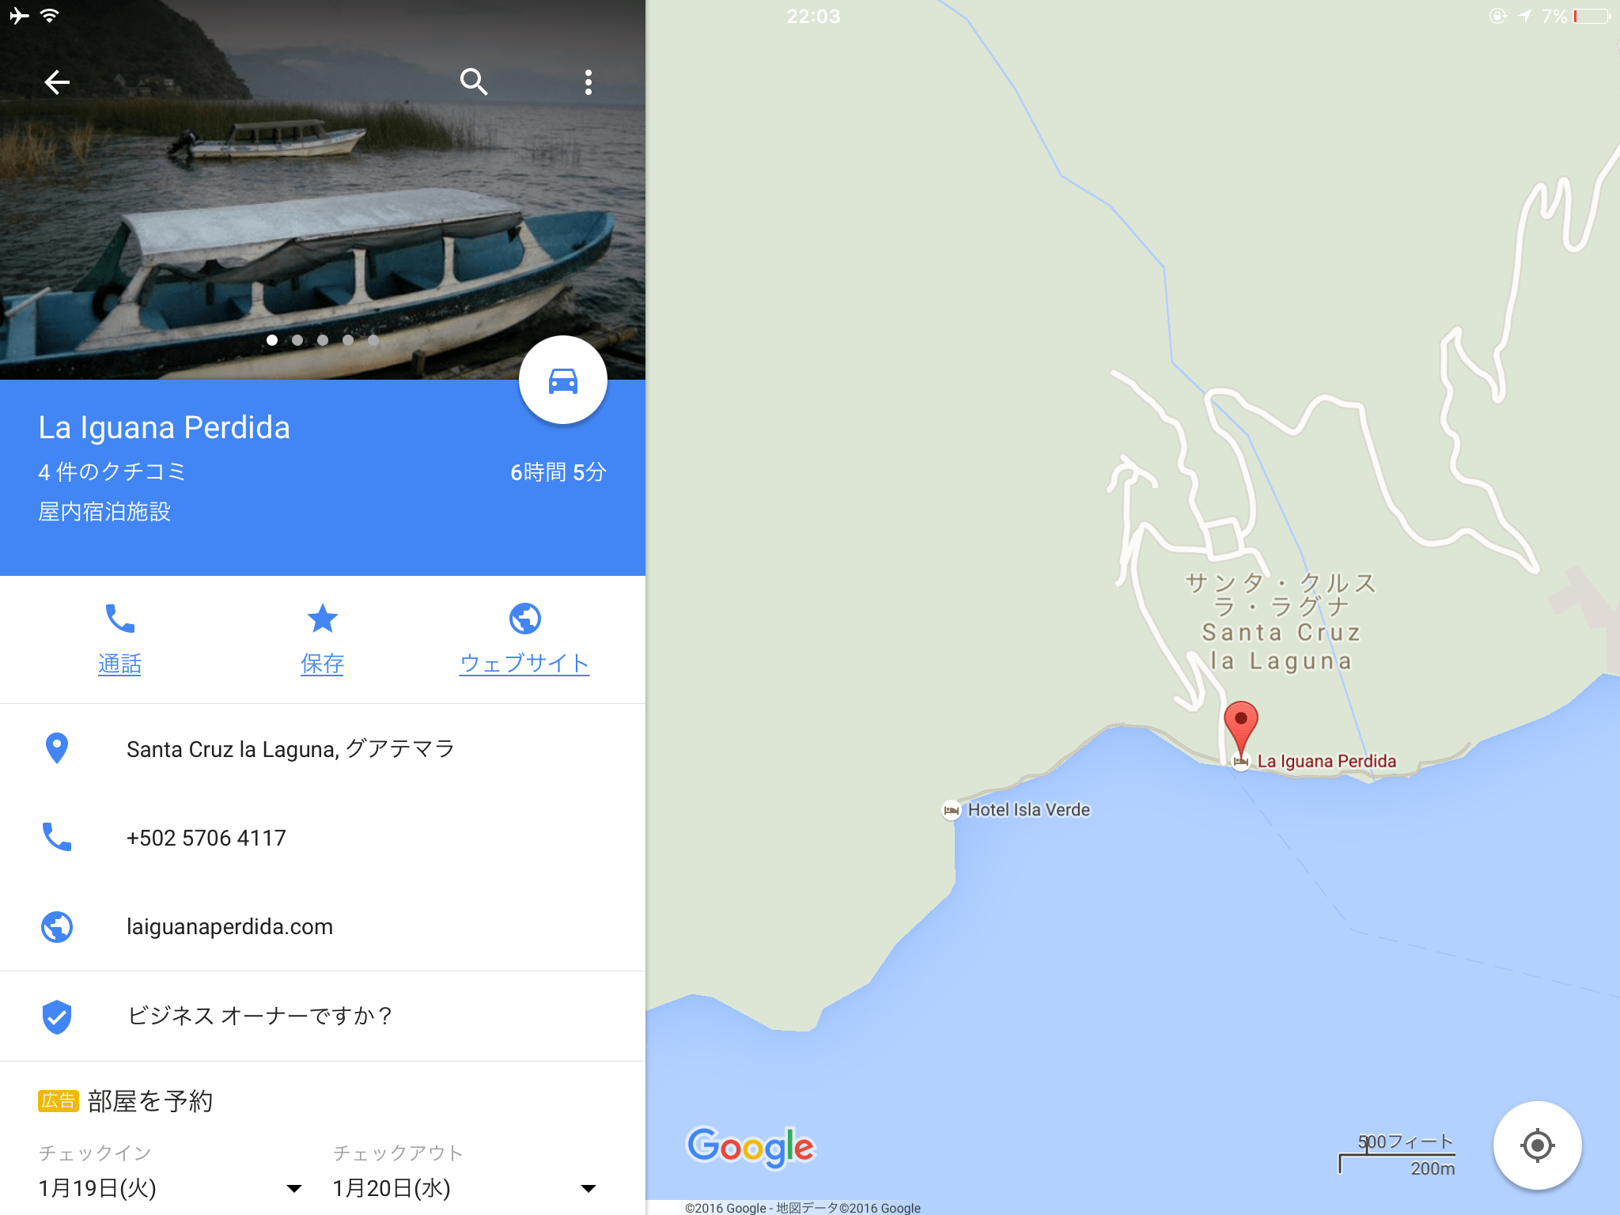Select the second photo carousel dot
Screen dimensions: 1620x1215
click(297, 340)
